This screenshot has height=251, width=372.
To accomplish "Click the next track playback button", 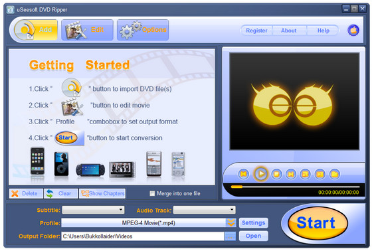I will (291, 174).
